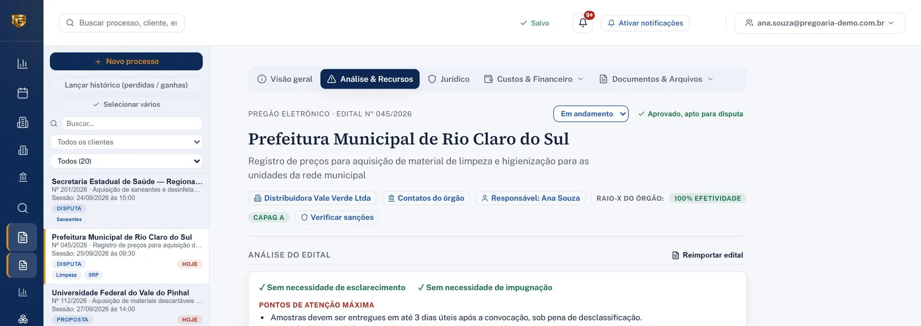Select the Análise & Recursos tab
Viewport: 921px width, 326px height.
point(370,79)
